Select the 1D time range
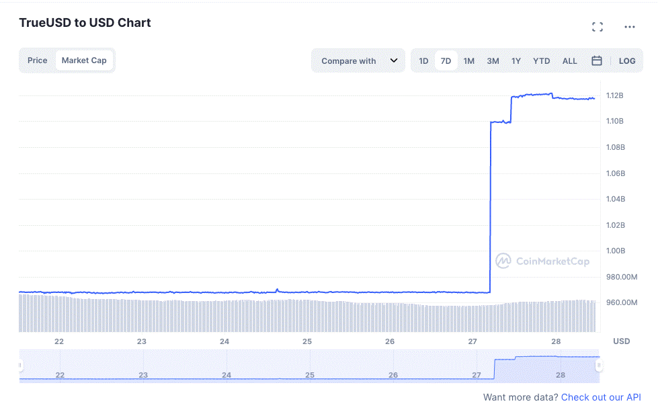Screen dimensions: 658x416 click(x=423, y=61)
